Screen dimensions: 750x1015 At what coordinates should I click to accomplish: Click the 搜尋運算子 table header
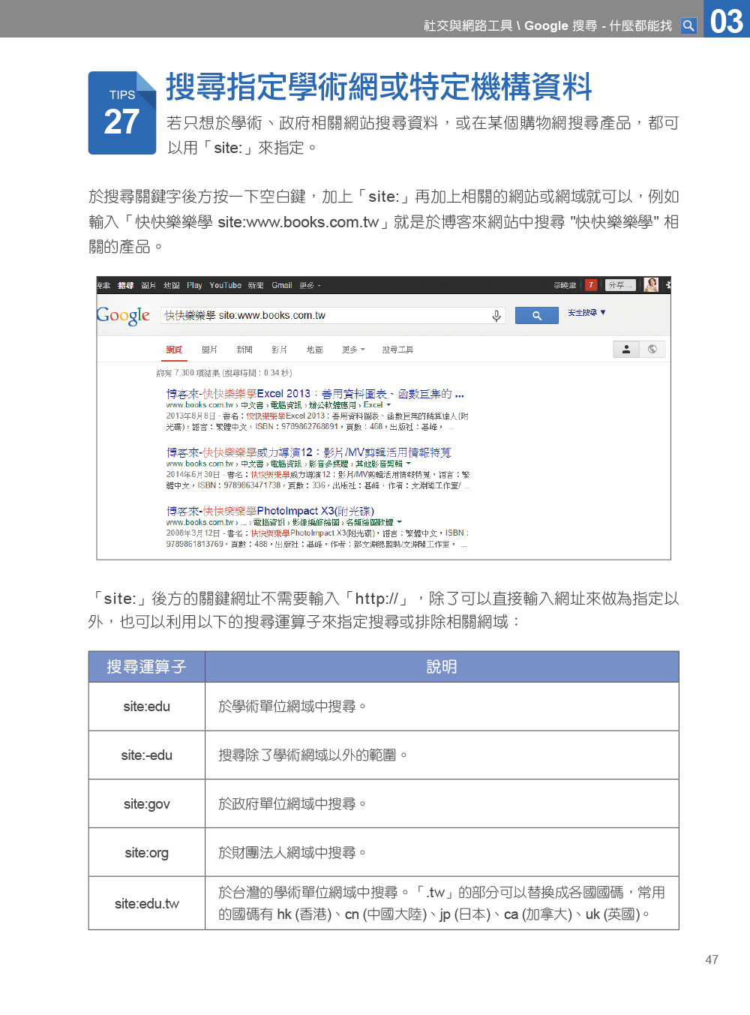147,667
